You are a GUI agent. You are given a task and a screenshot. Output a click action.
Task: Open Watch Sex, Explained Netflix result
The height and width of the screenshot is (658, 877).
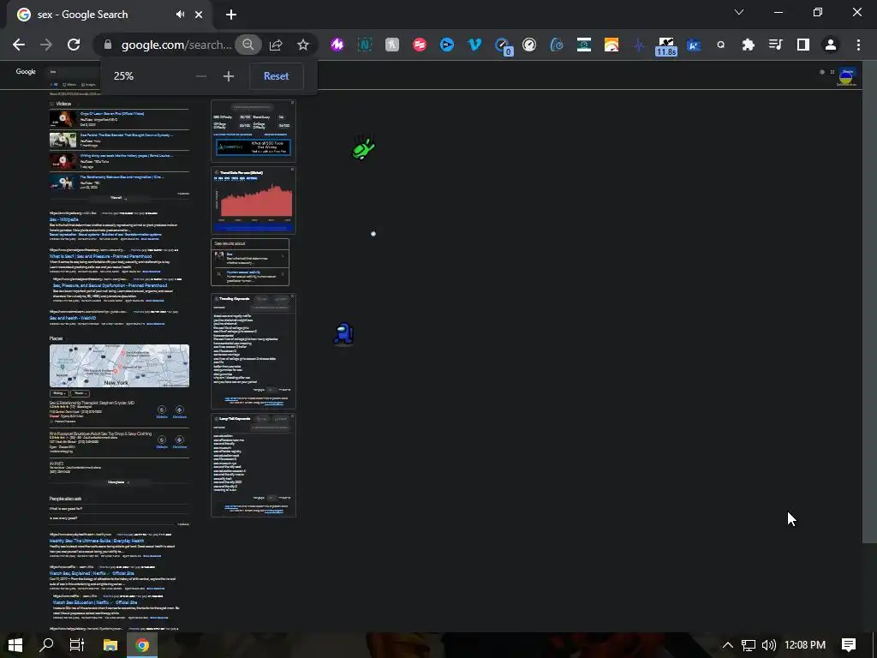click(92, 573)
